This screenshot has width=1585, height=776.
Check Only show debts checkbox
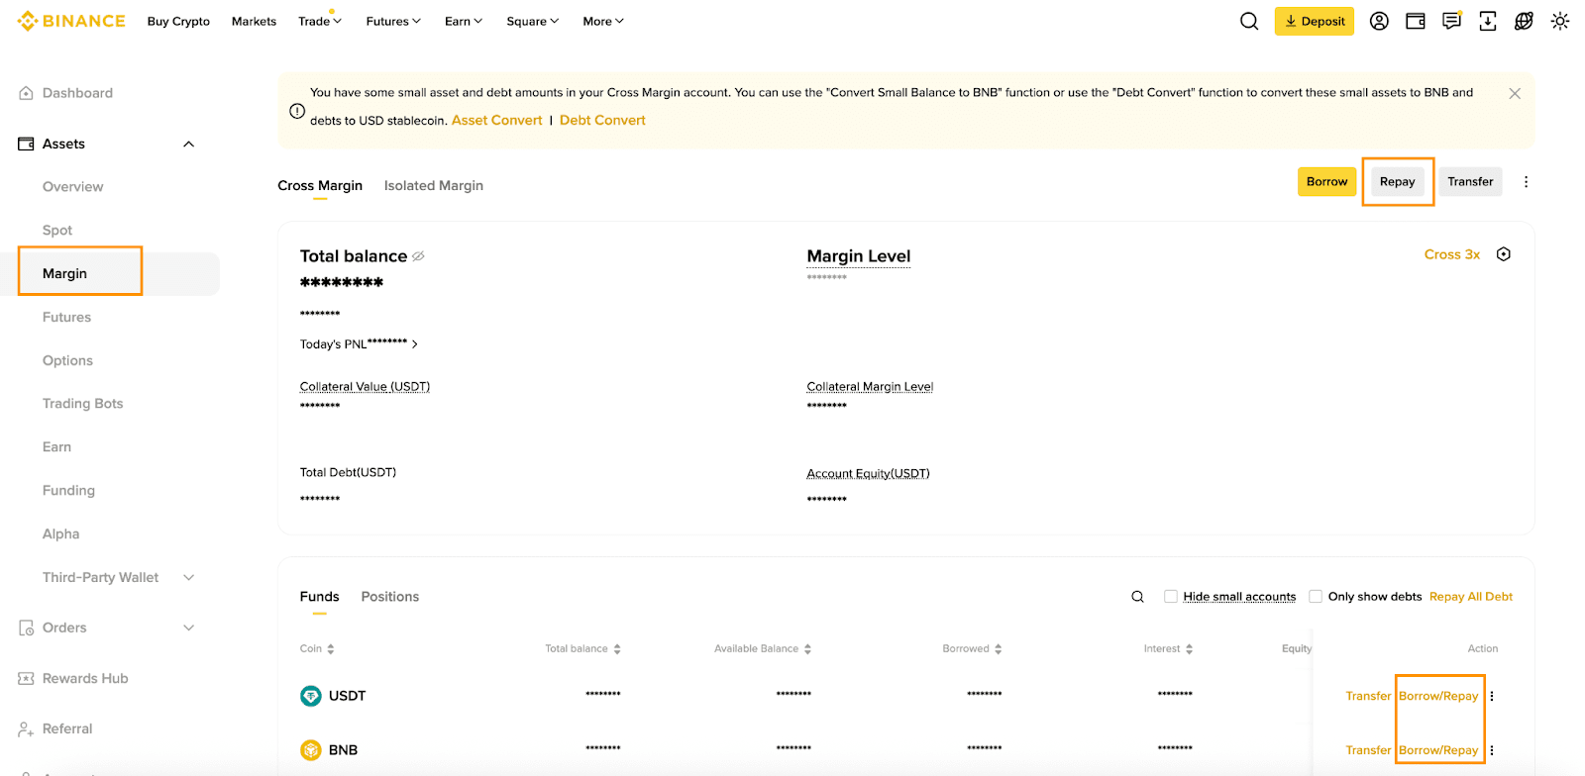tap(1316, 597)
